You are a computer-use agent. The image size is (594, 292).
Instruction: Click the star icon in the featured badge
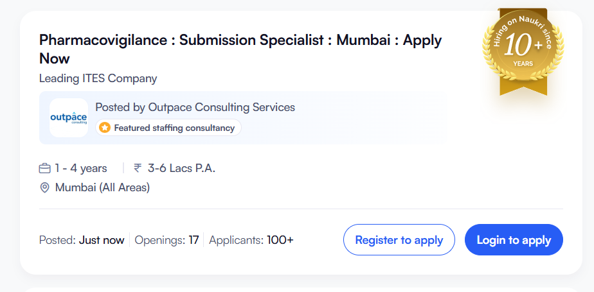click(x=105, y=128)
